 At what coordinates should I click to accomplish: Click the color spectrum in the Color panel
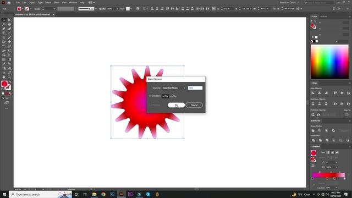click(x=329, y=62)
